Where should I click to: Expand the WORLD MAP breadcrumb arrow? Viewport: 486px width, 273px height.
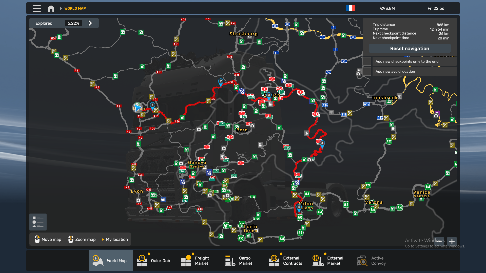61,8
